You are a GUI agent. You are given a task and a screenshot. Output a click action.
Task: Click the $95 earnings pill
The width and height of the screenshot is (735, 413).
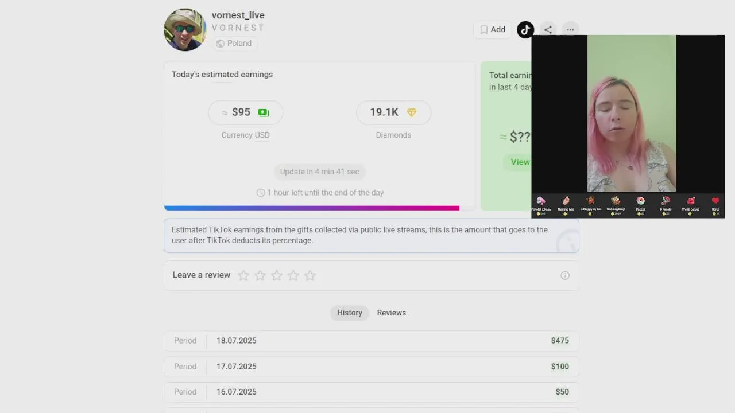[x=246, y=112]
